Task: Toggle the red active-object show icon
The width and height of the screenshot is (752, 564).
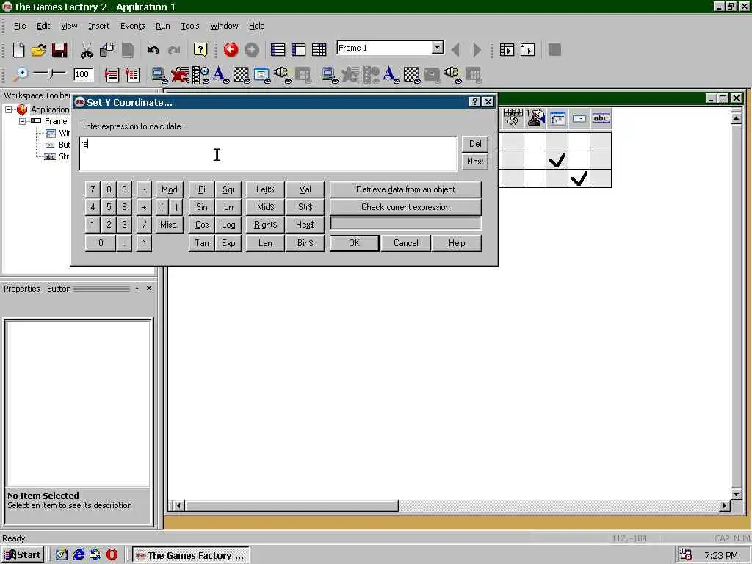Action: click(180, 75)
